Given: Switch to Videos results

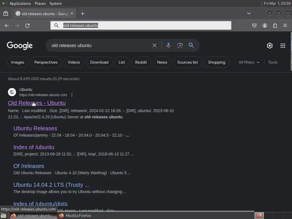Looking at the screenshot, I should (x=74, y=62).
